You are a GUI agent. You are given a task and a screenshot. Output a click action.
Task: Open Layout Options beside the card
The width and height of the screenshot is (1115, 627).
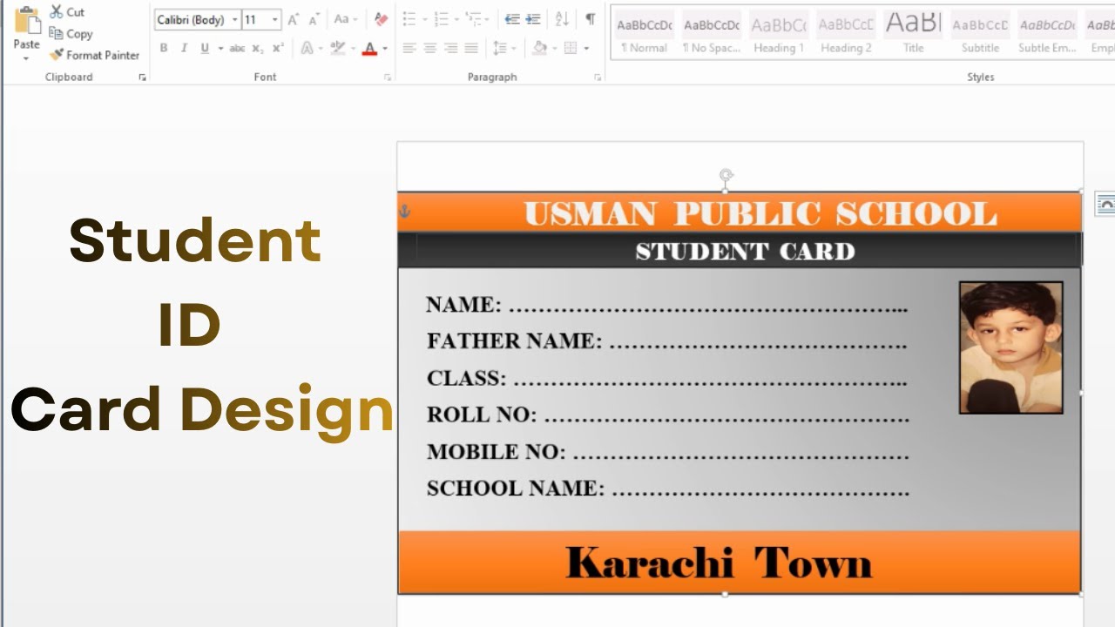coord(1105,205)
